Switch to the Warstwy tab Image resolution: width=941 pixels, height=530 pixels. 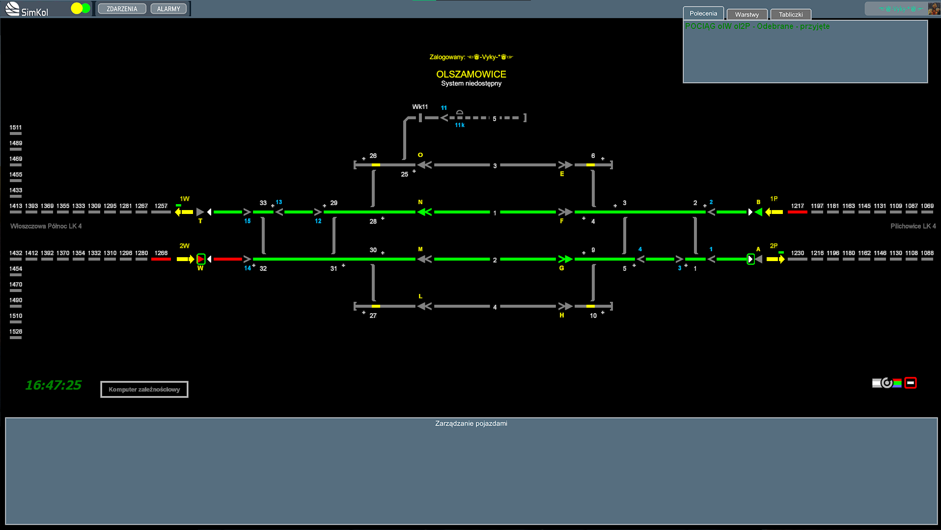pos(747,14)
